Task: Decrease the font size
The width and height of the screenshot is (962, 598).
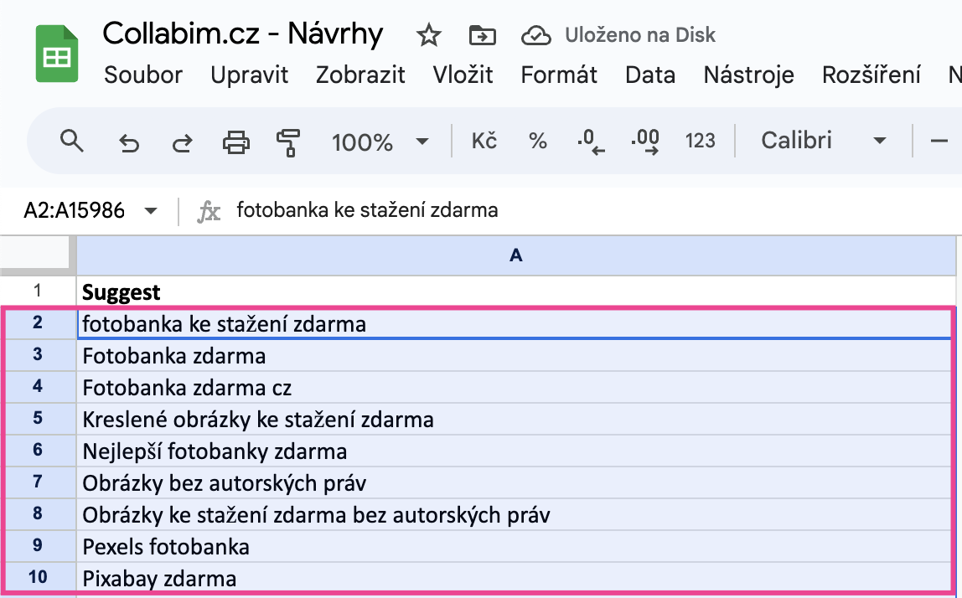Action: 939,141
